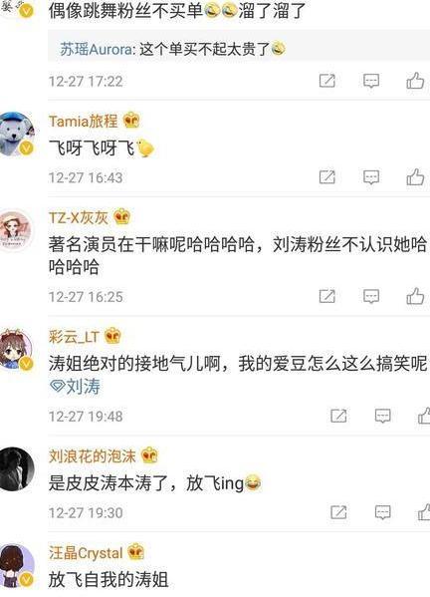Open Tamia旅程 username profile
The height and width of the screenshot is (597, 430).
tap(84, 121)
